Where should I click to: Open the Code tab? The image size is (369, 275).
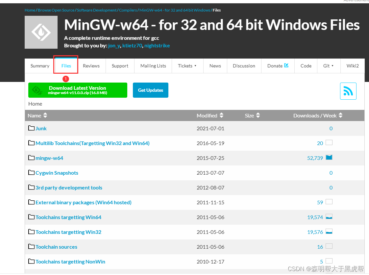(306, 66)
